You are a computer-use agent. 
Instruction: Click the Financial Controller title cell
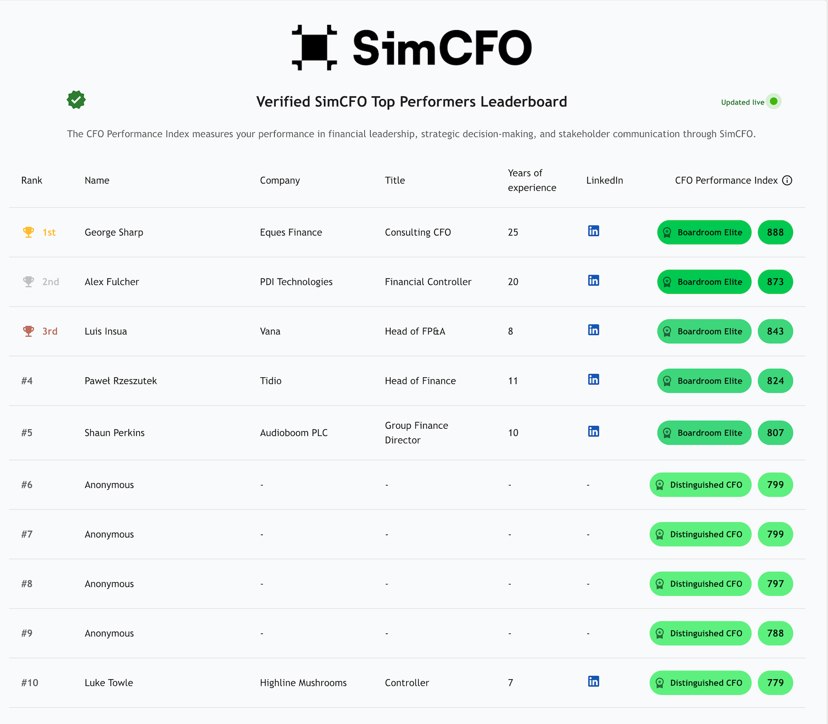[428, 282]
